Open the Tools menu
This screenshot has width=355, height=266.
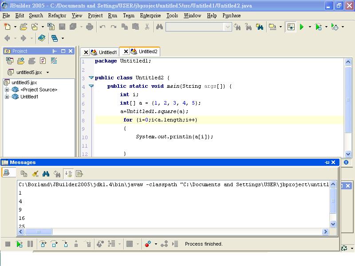(x=172, y=16)
